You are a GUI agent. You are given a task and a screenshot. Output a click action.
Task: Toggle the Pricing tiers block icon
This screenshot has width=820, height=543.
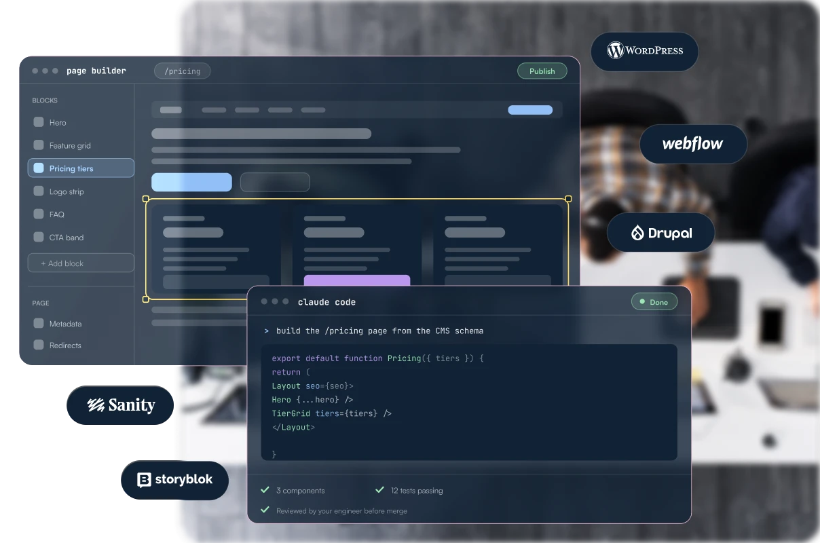[x=39, y=168]
